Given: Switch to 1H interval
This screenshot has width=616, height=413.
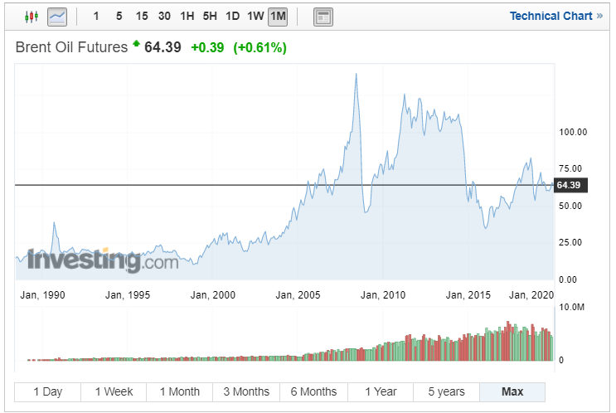Looking at the screenshot, I should click(187, 16).
